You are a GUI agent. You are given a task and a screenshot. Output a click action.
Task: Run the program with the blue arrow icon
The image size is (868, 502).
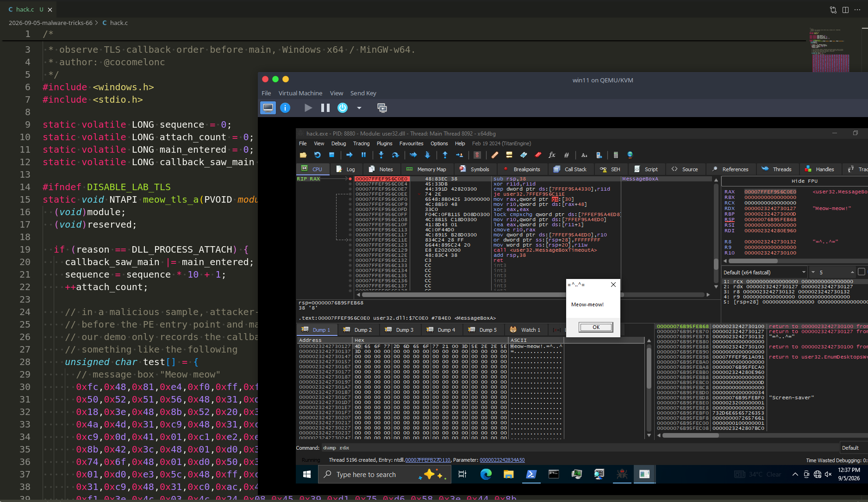[x=350, y=155]
